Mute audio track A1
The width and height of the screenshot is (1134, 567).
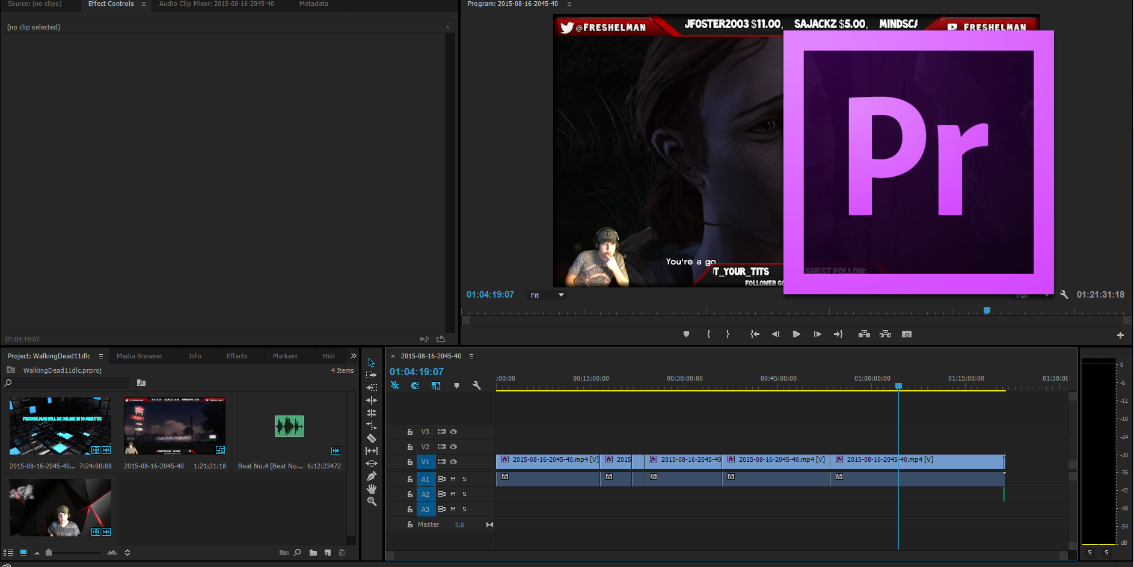tap(453, 479)
